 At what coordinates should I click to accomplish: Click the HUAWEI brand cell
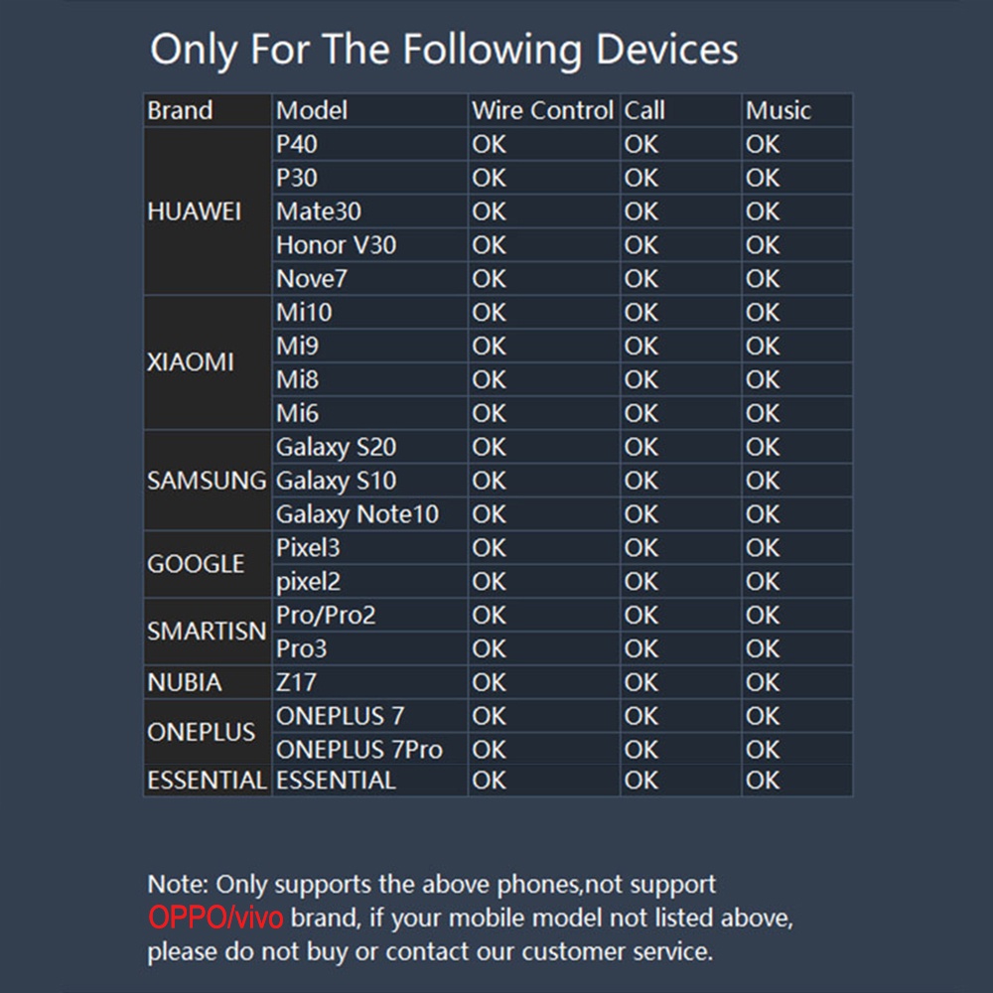(208, 211)
